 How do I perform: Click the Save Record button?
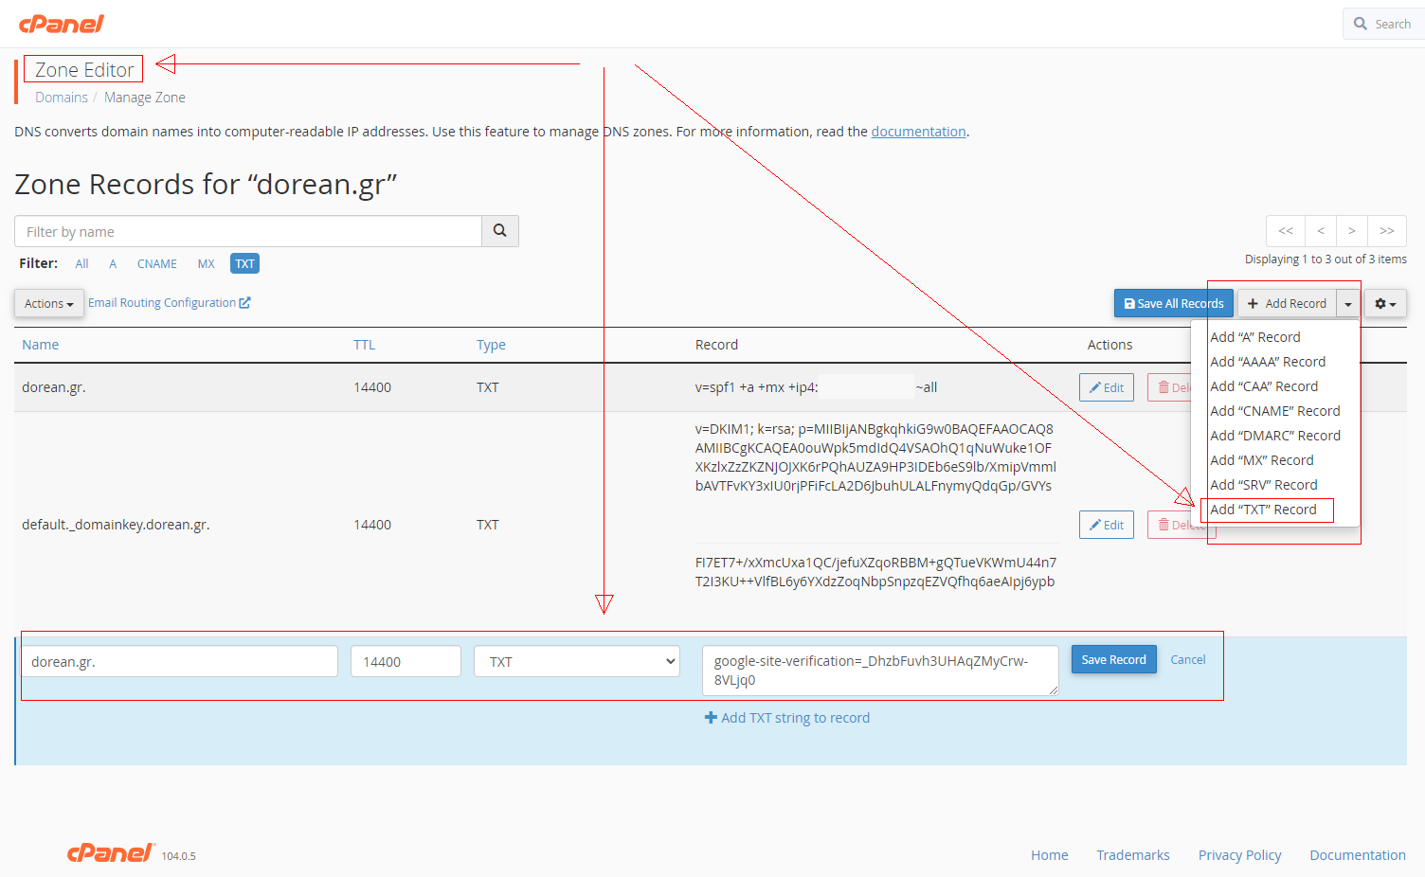(1113, 659)
